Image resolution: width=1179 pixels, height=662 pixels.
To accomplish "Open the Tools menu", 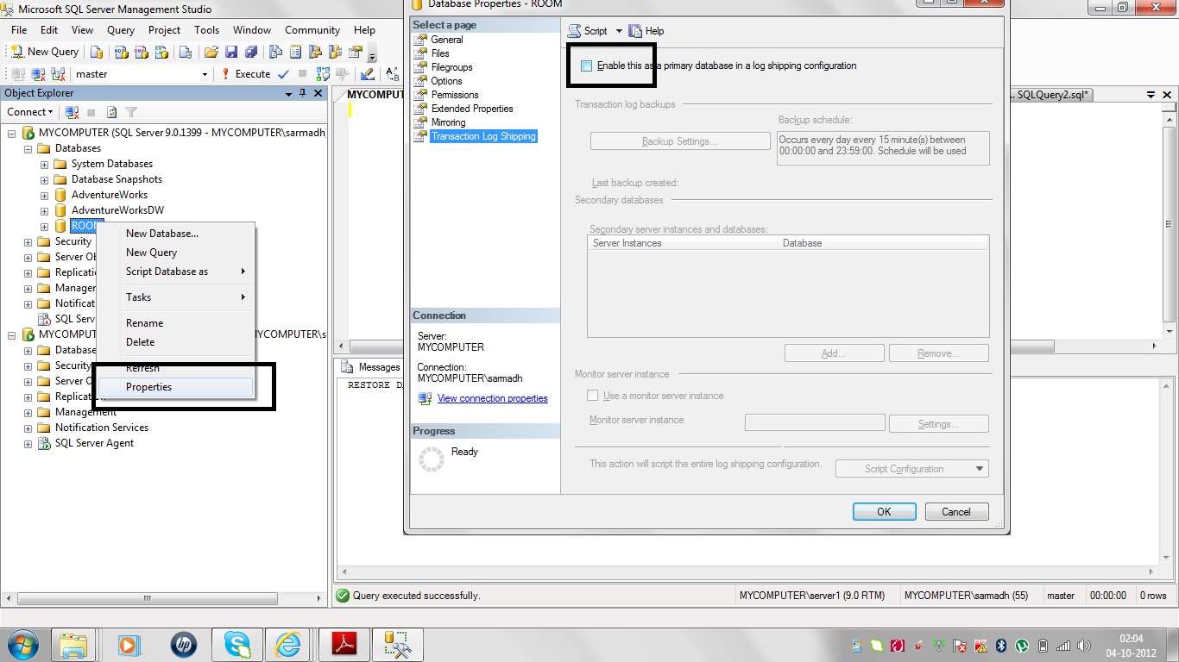I will pos(206,30).
